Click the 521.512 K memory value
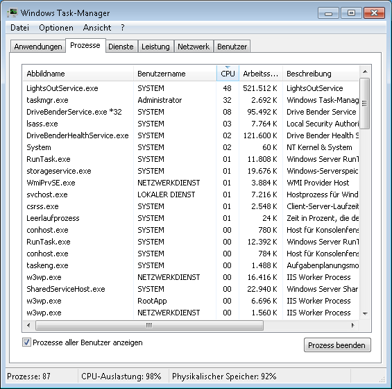Viewport: 392px width, 389px height. pyautogui.click(x=260, y=88)
